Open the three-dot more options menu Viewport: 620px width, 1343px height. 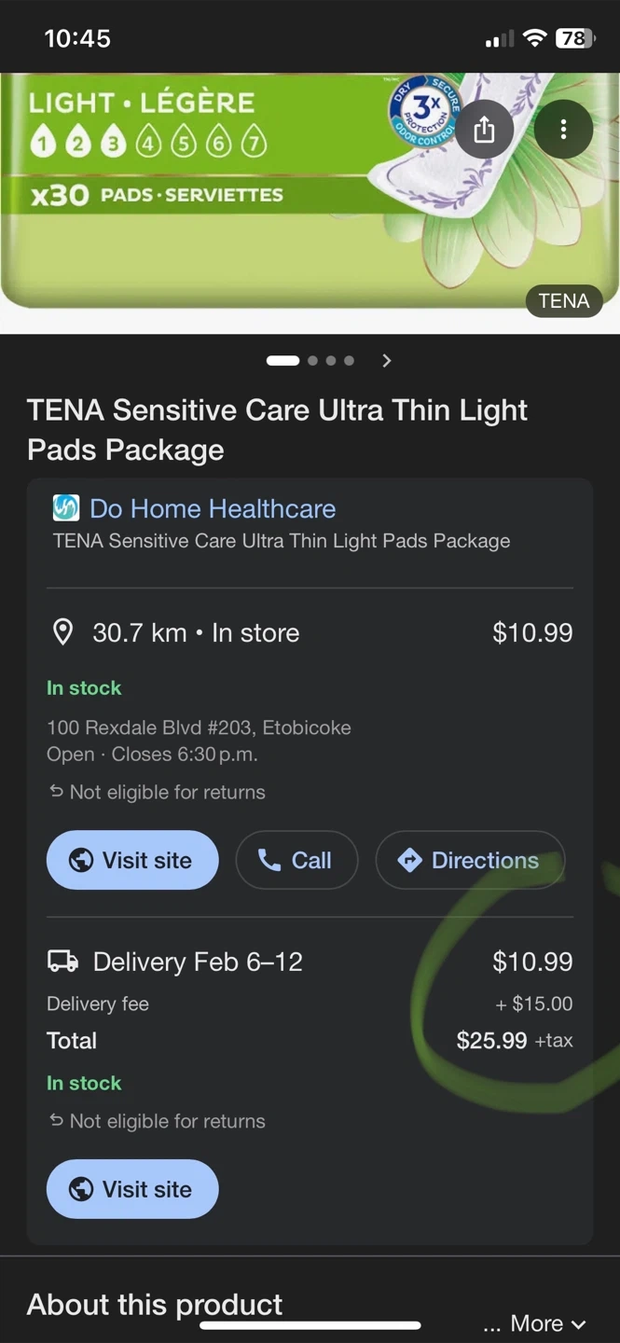563,129
